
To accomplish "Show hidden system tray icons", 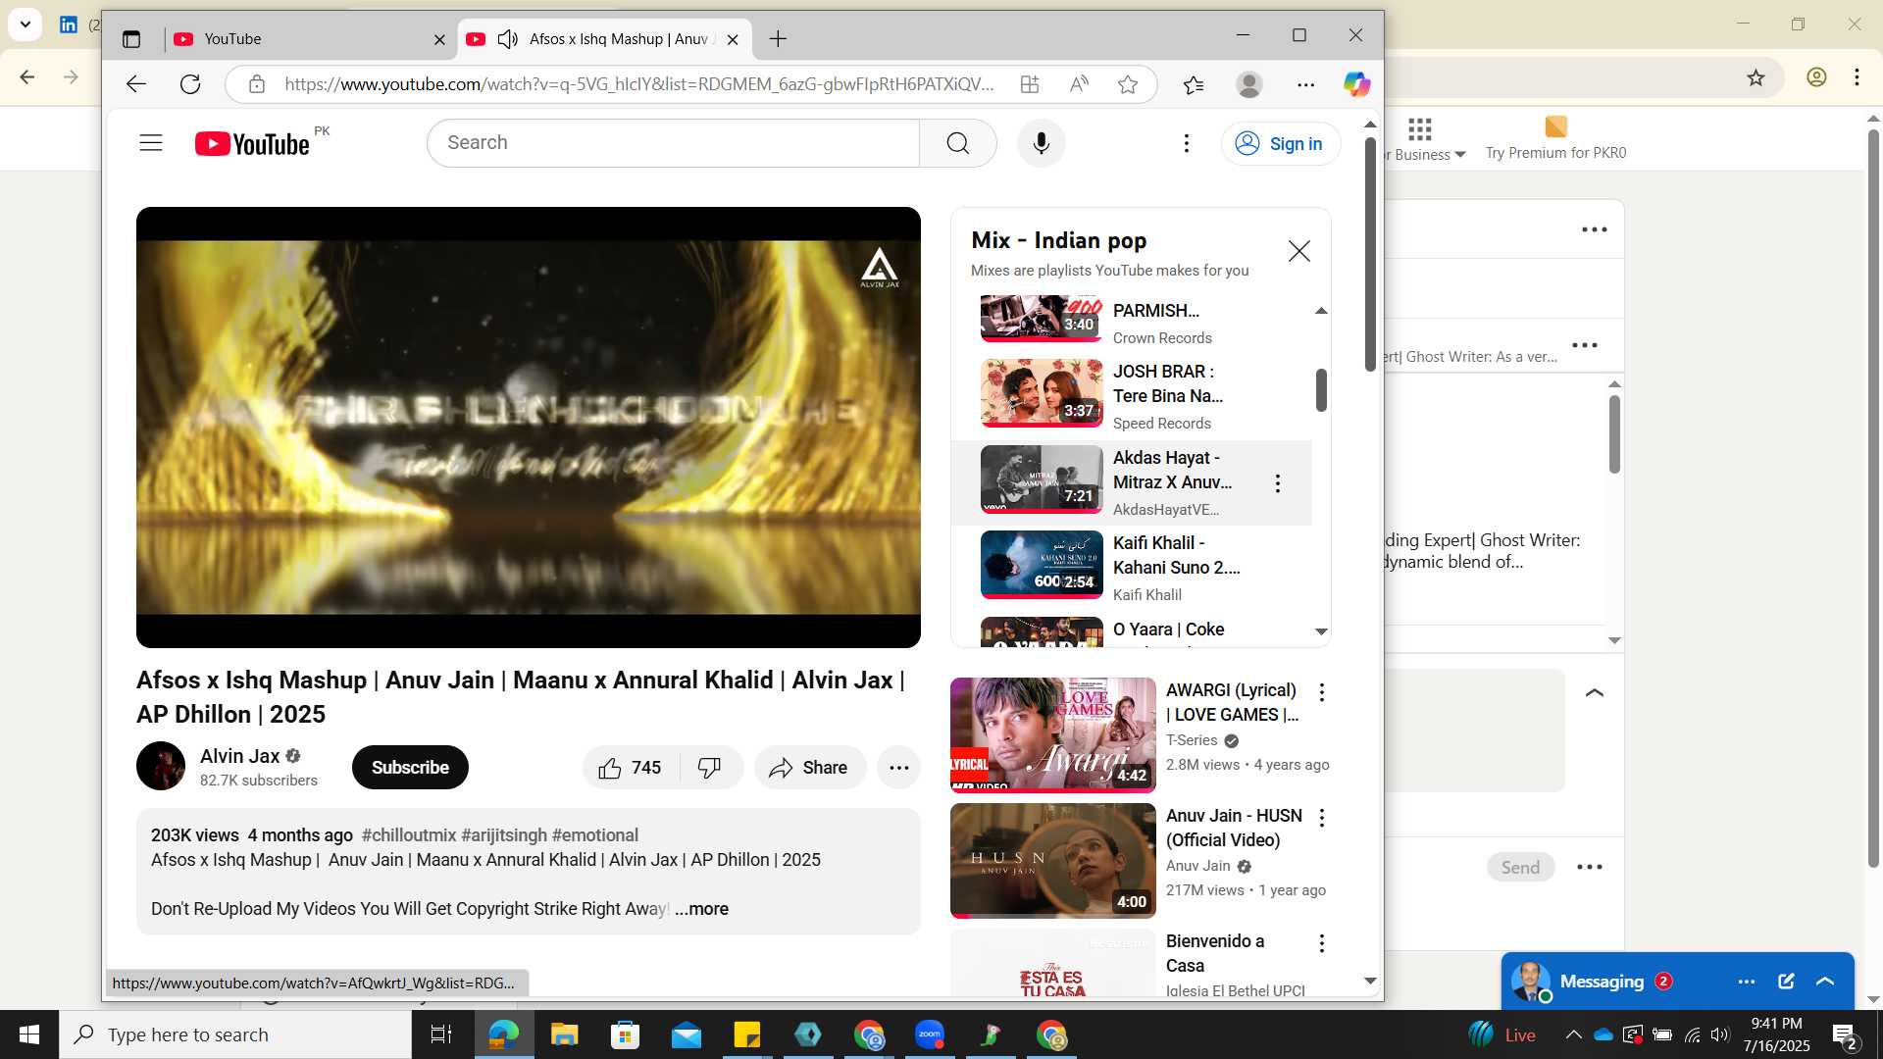I will (x=1573, y=1034).
